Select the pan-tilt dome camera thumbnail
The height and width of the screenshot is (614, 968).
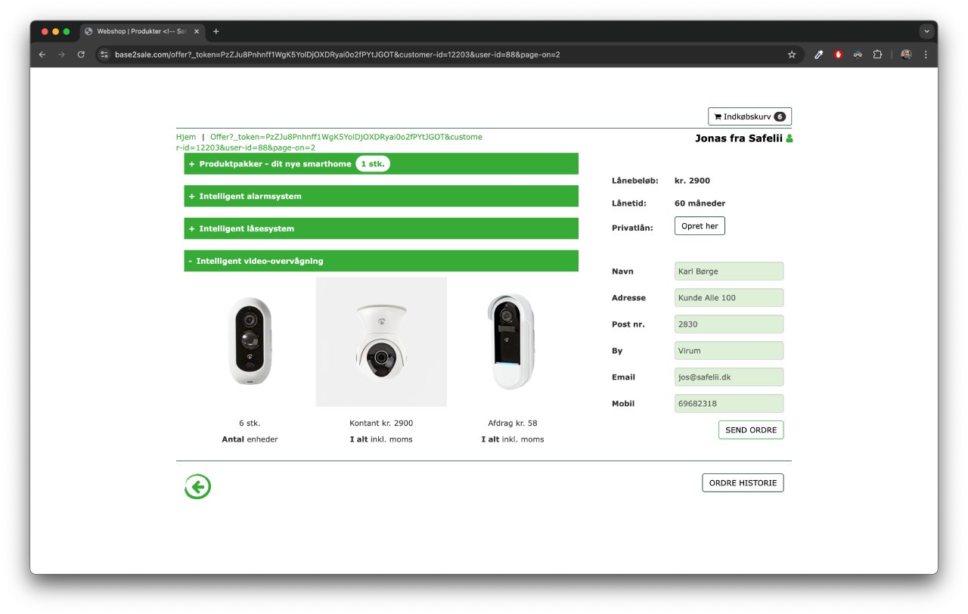381,342
